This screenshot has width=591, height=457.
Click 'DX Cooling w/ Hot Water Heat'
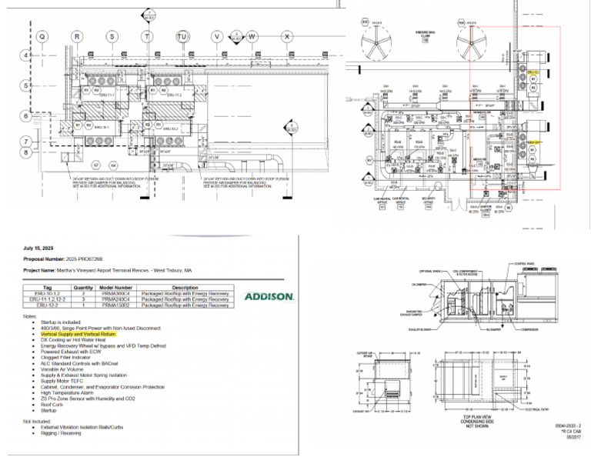pyautogui.click(x=73, y=340)
